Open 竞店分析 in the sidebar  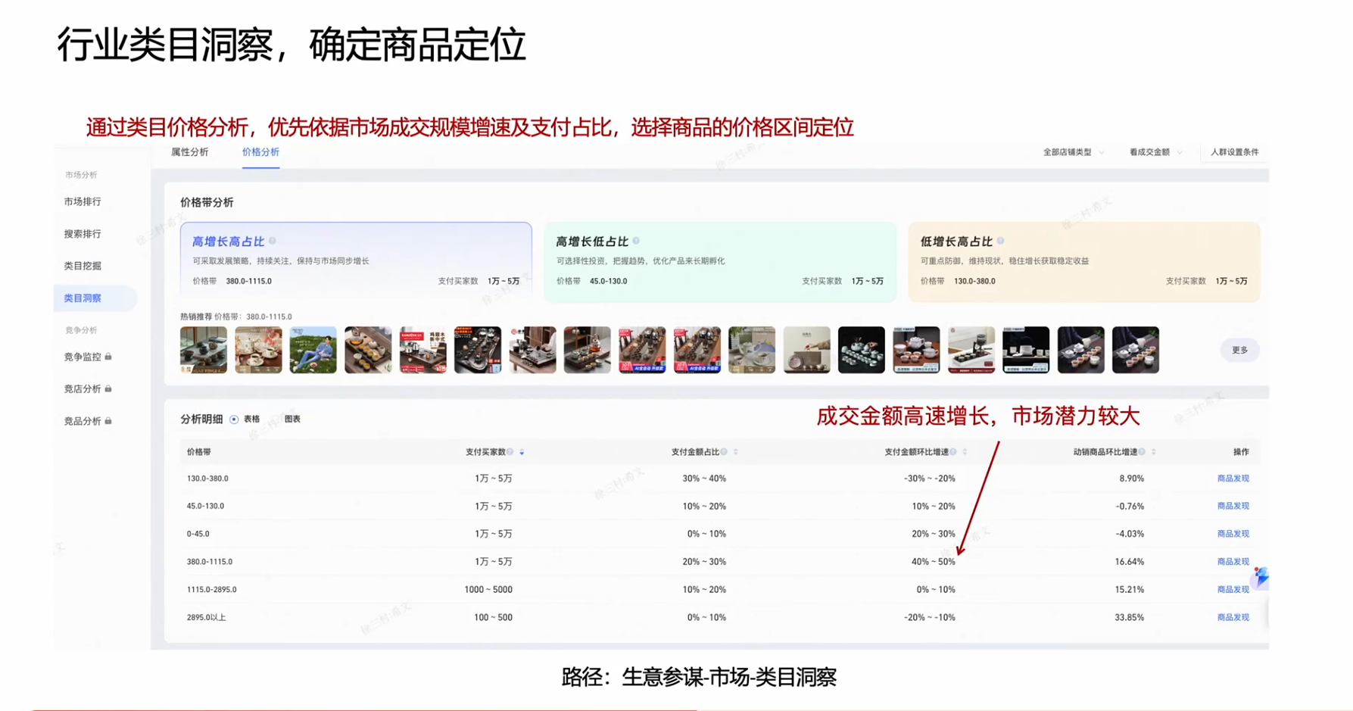tap(83, 389)
